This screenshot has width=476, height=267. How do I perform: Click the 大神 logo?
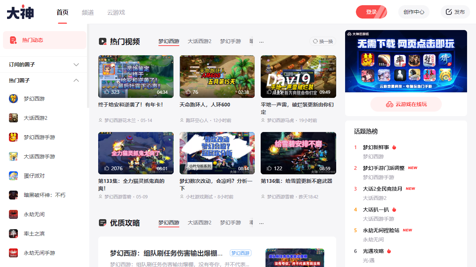point(20,12)
